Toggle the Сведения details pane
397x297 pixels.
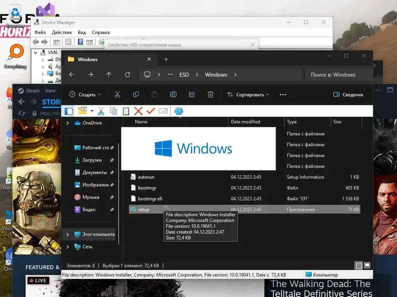pos(348,95)
